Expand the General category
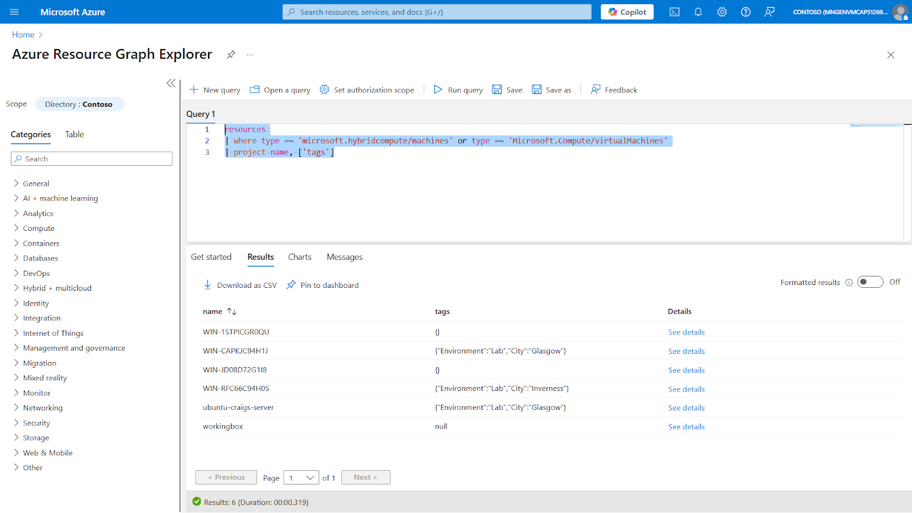Screen dimensions: 912x513 tap(31, 184)
